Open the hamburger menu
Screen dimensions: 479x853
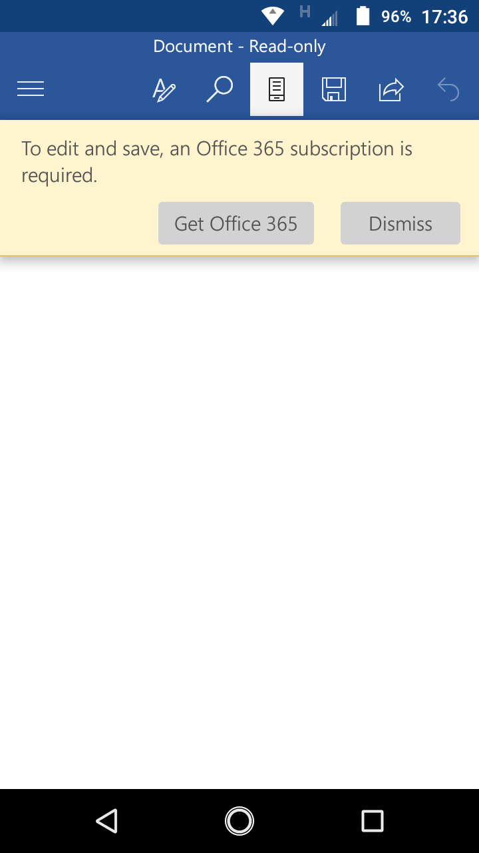point(31,89)
